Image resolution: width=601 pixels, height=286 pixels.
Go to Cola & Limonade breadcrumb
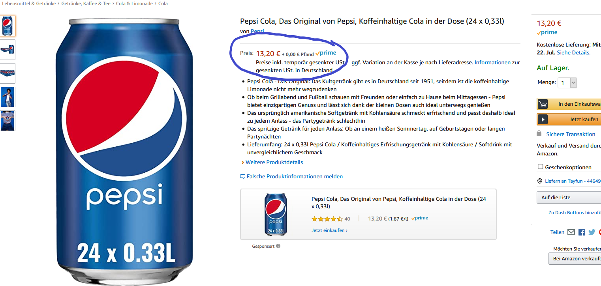[134, 4]
